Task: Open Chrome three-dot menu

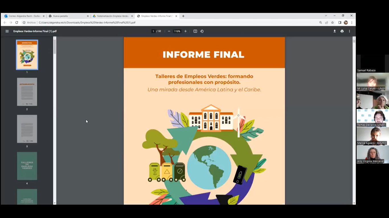Action: [352, 23]
